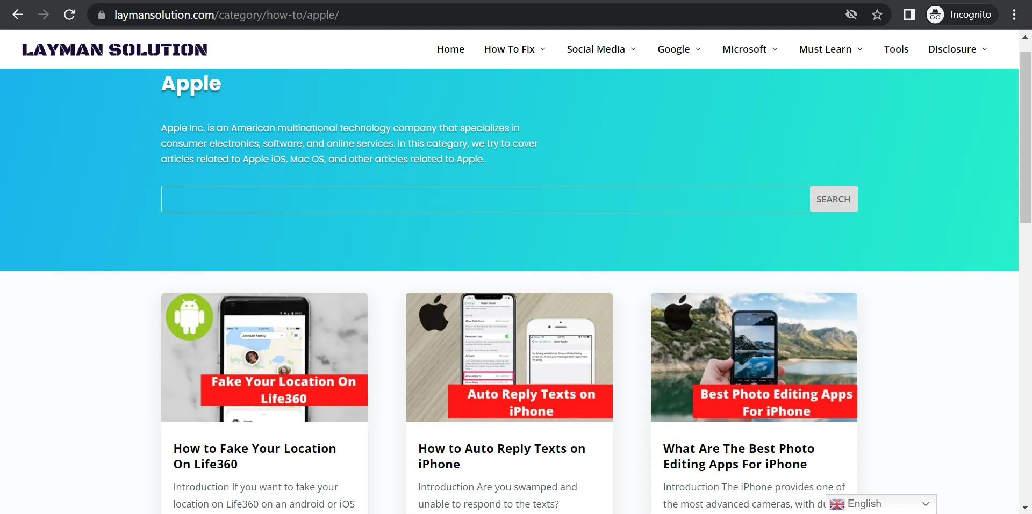
Task: Click the browser back arrow
Action: [18, 15]
